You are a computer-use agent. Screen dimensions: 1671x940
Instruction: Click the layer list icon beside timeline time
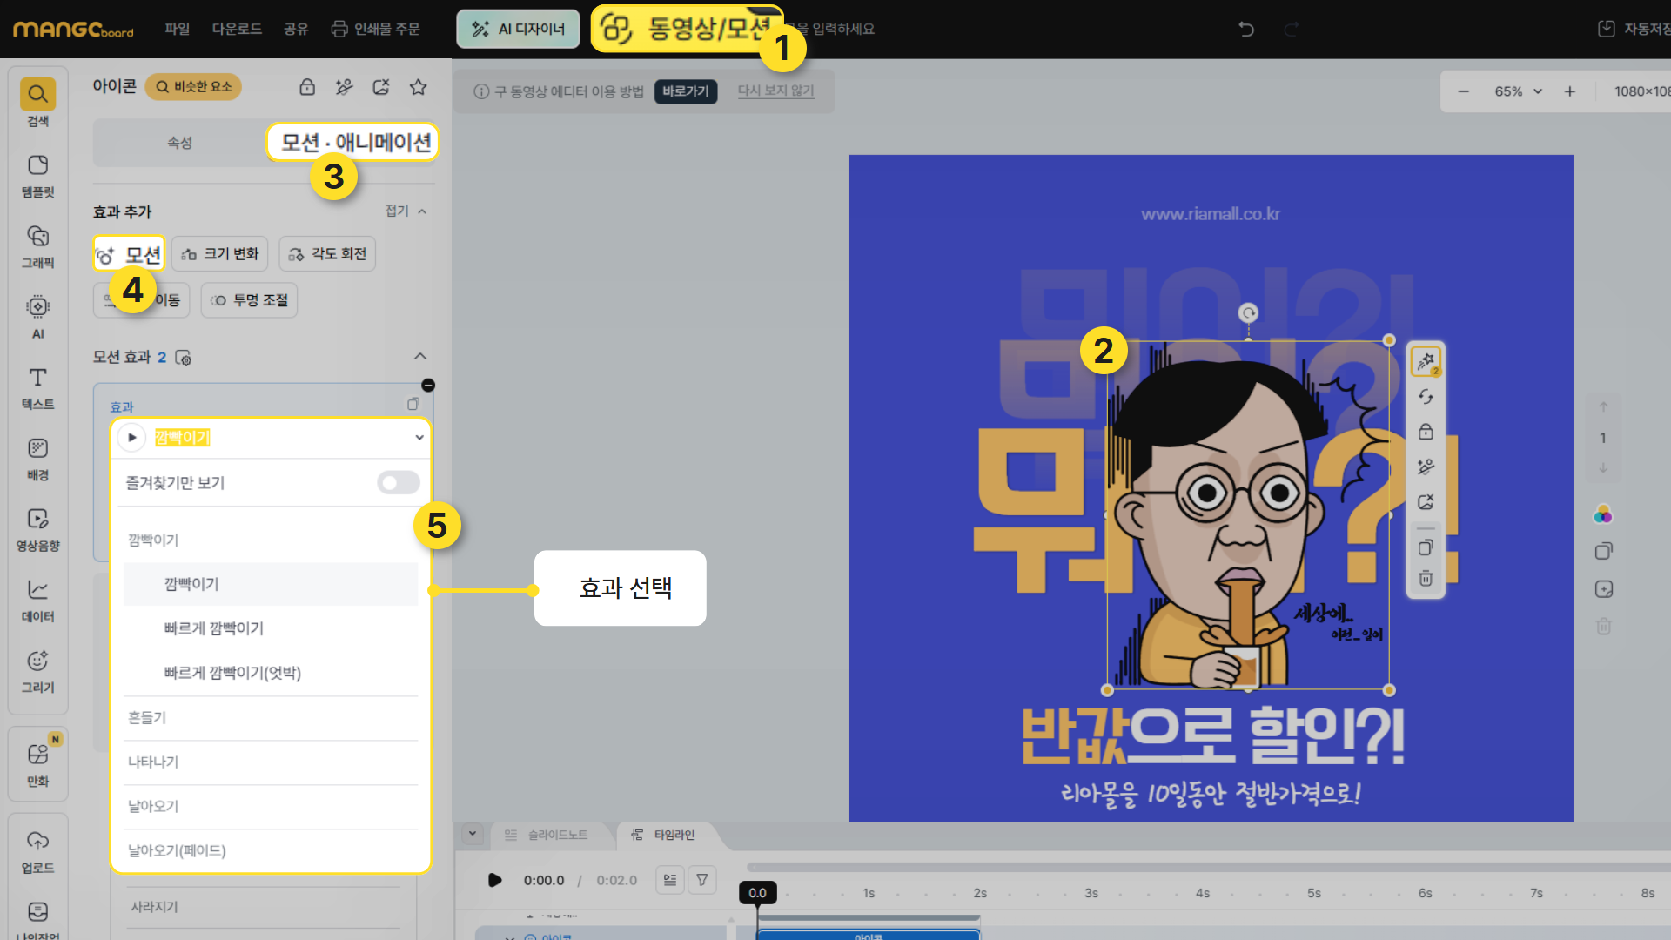pos(670,880)
